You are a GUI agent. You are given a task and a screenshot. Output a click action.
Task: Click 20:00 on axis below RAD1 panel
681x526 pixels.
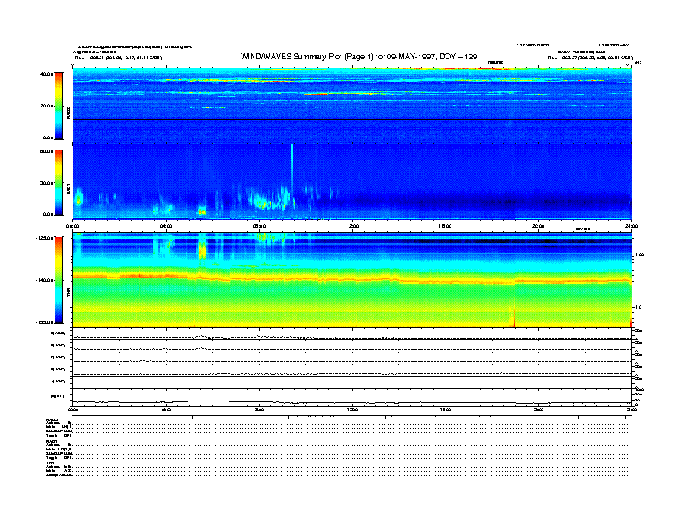click(538, 226)
